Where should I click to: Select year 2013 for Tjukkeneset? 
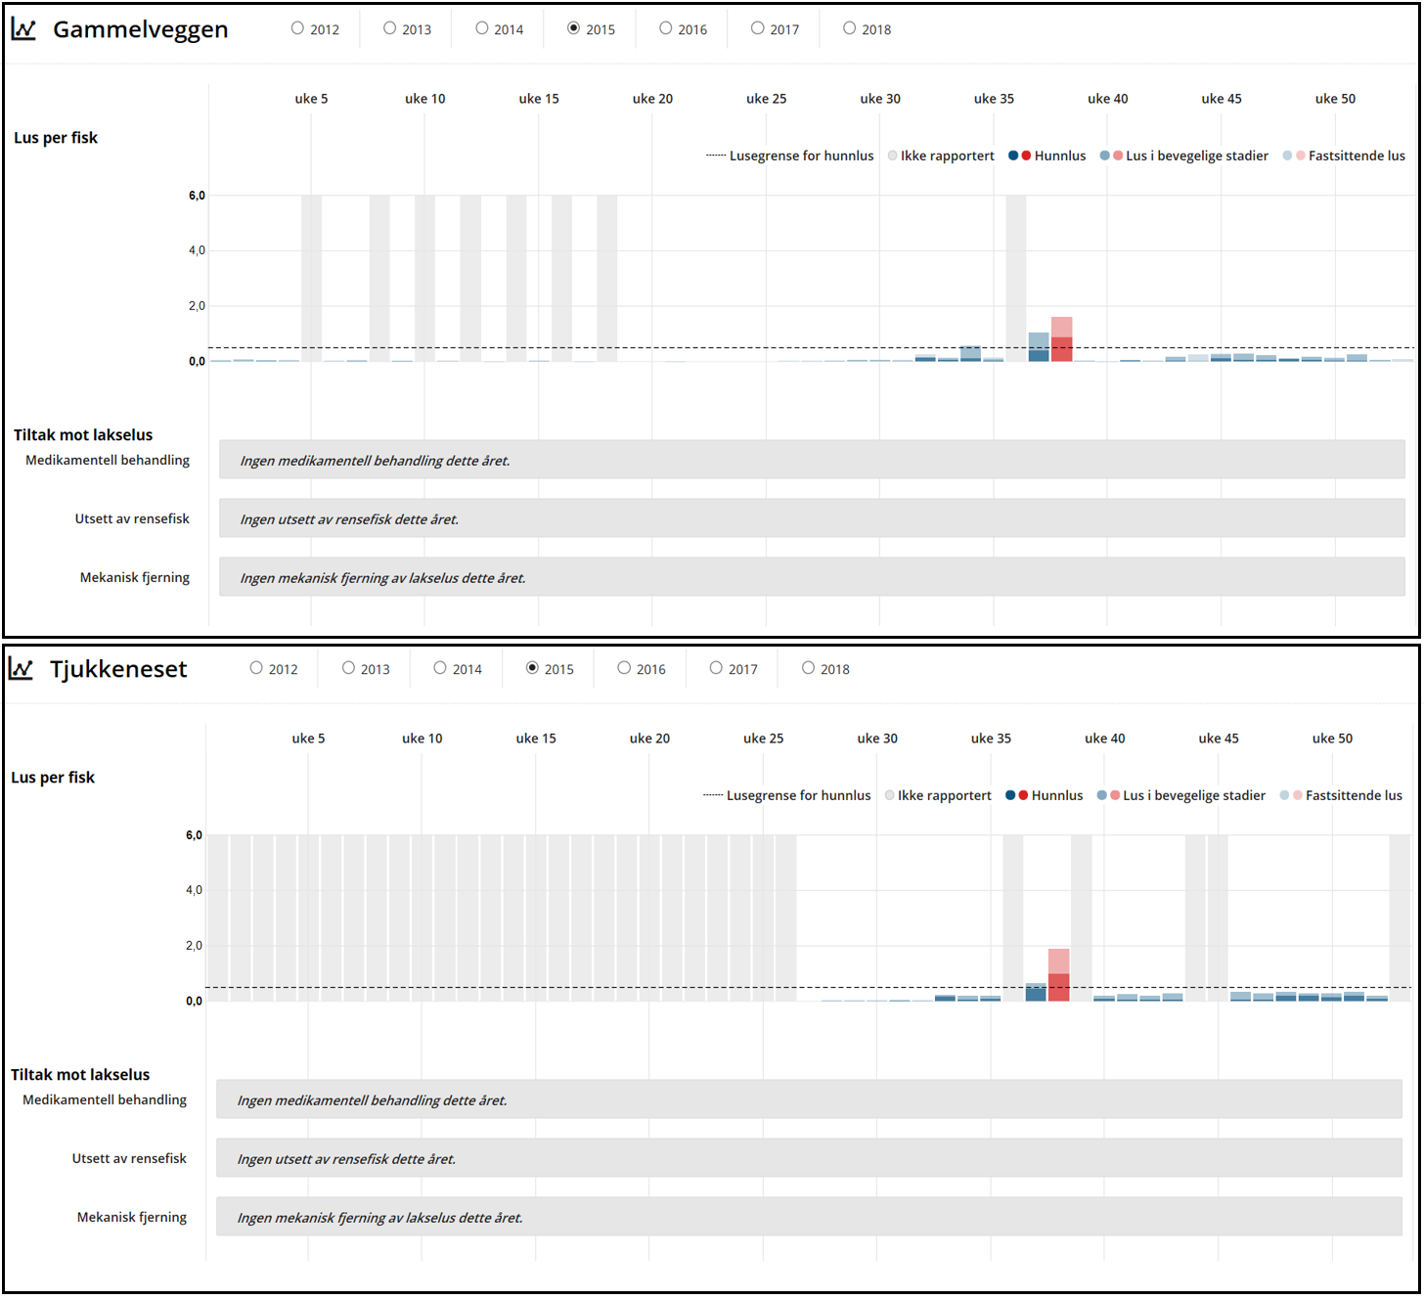coord(348,668)
